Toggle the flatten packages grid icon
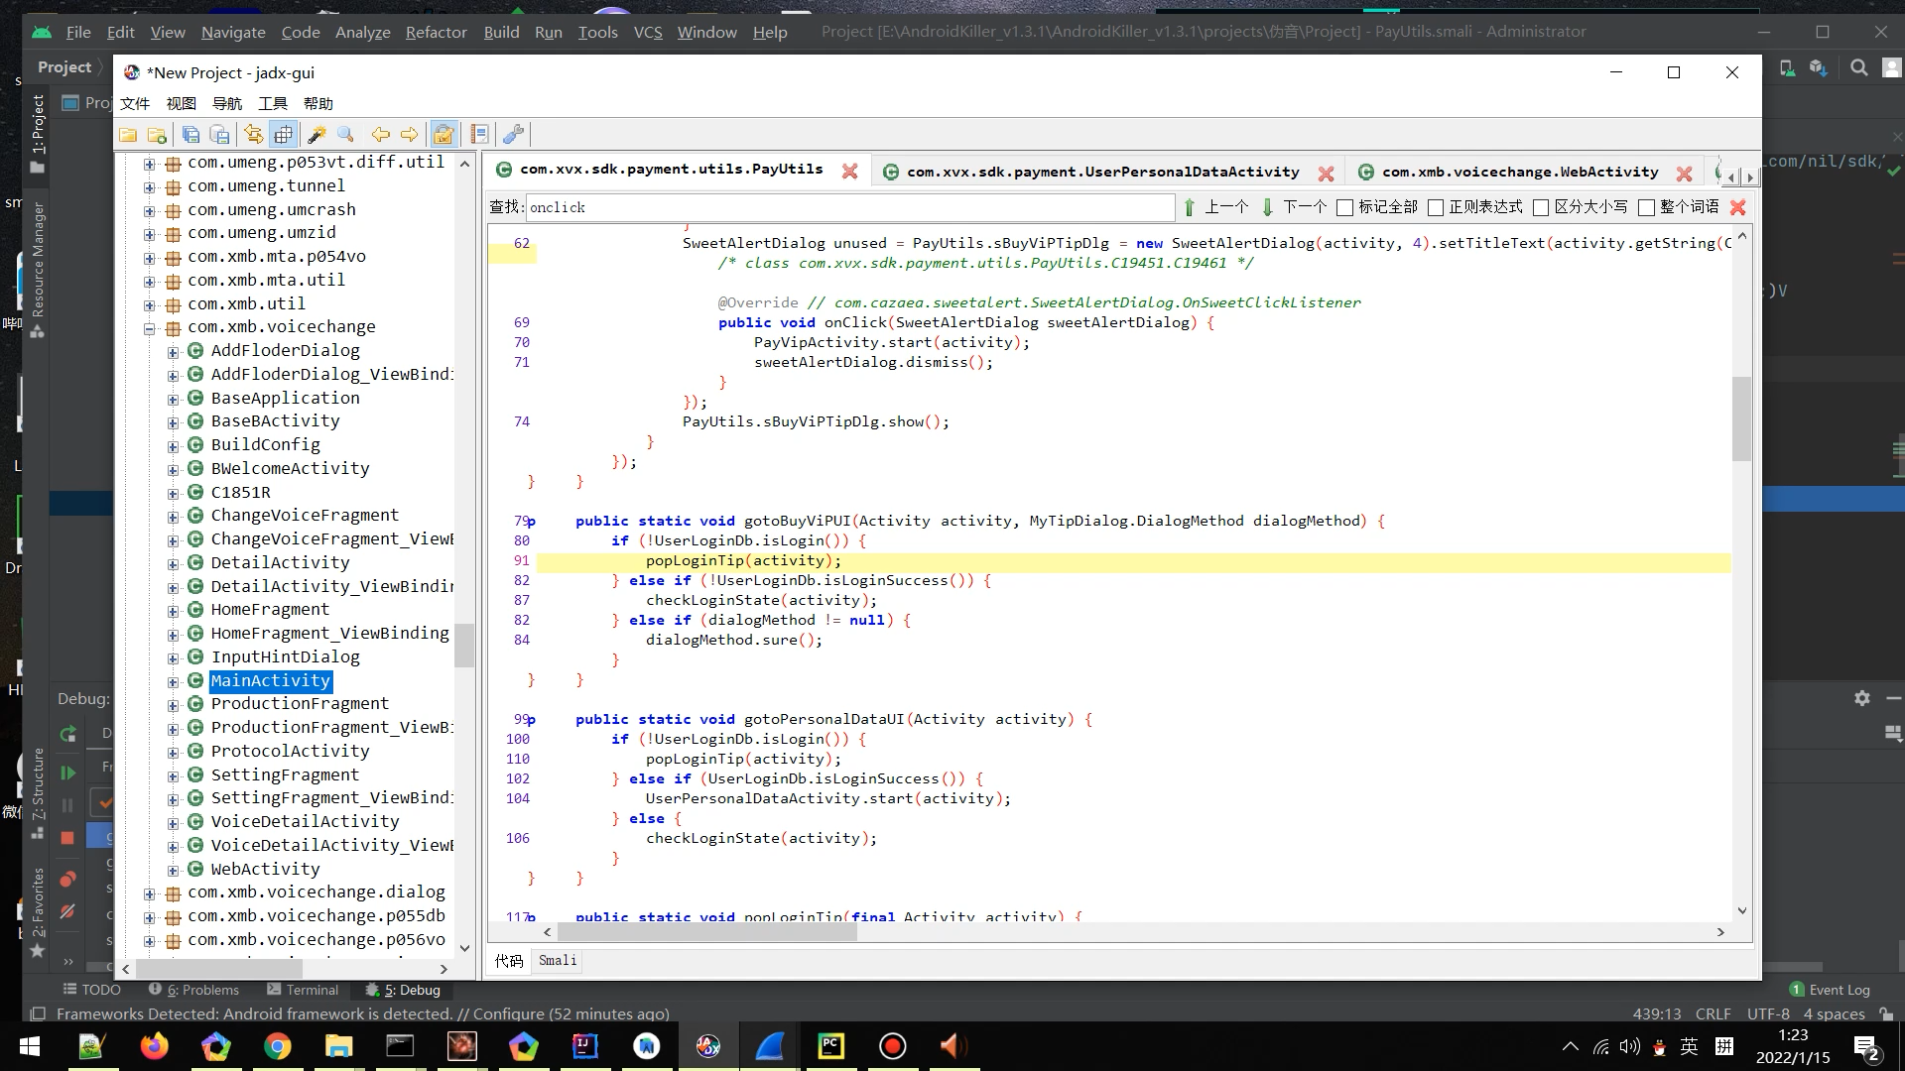 tap(283, 134)
